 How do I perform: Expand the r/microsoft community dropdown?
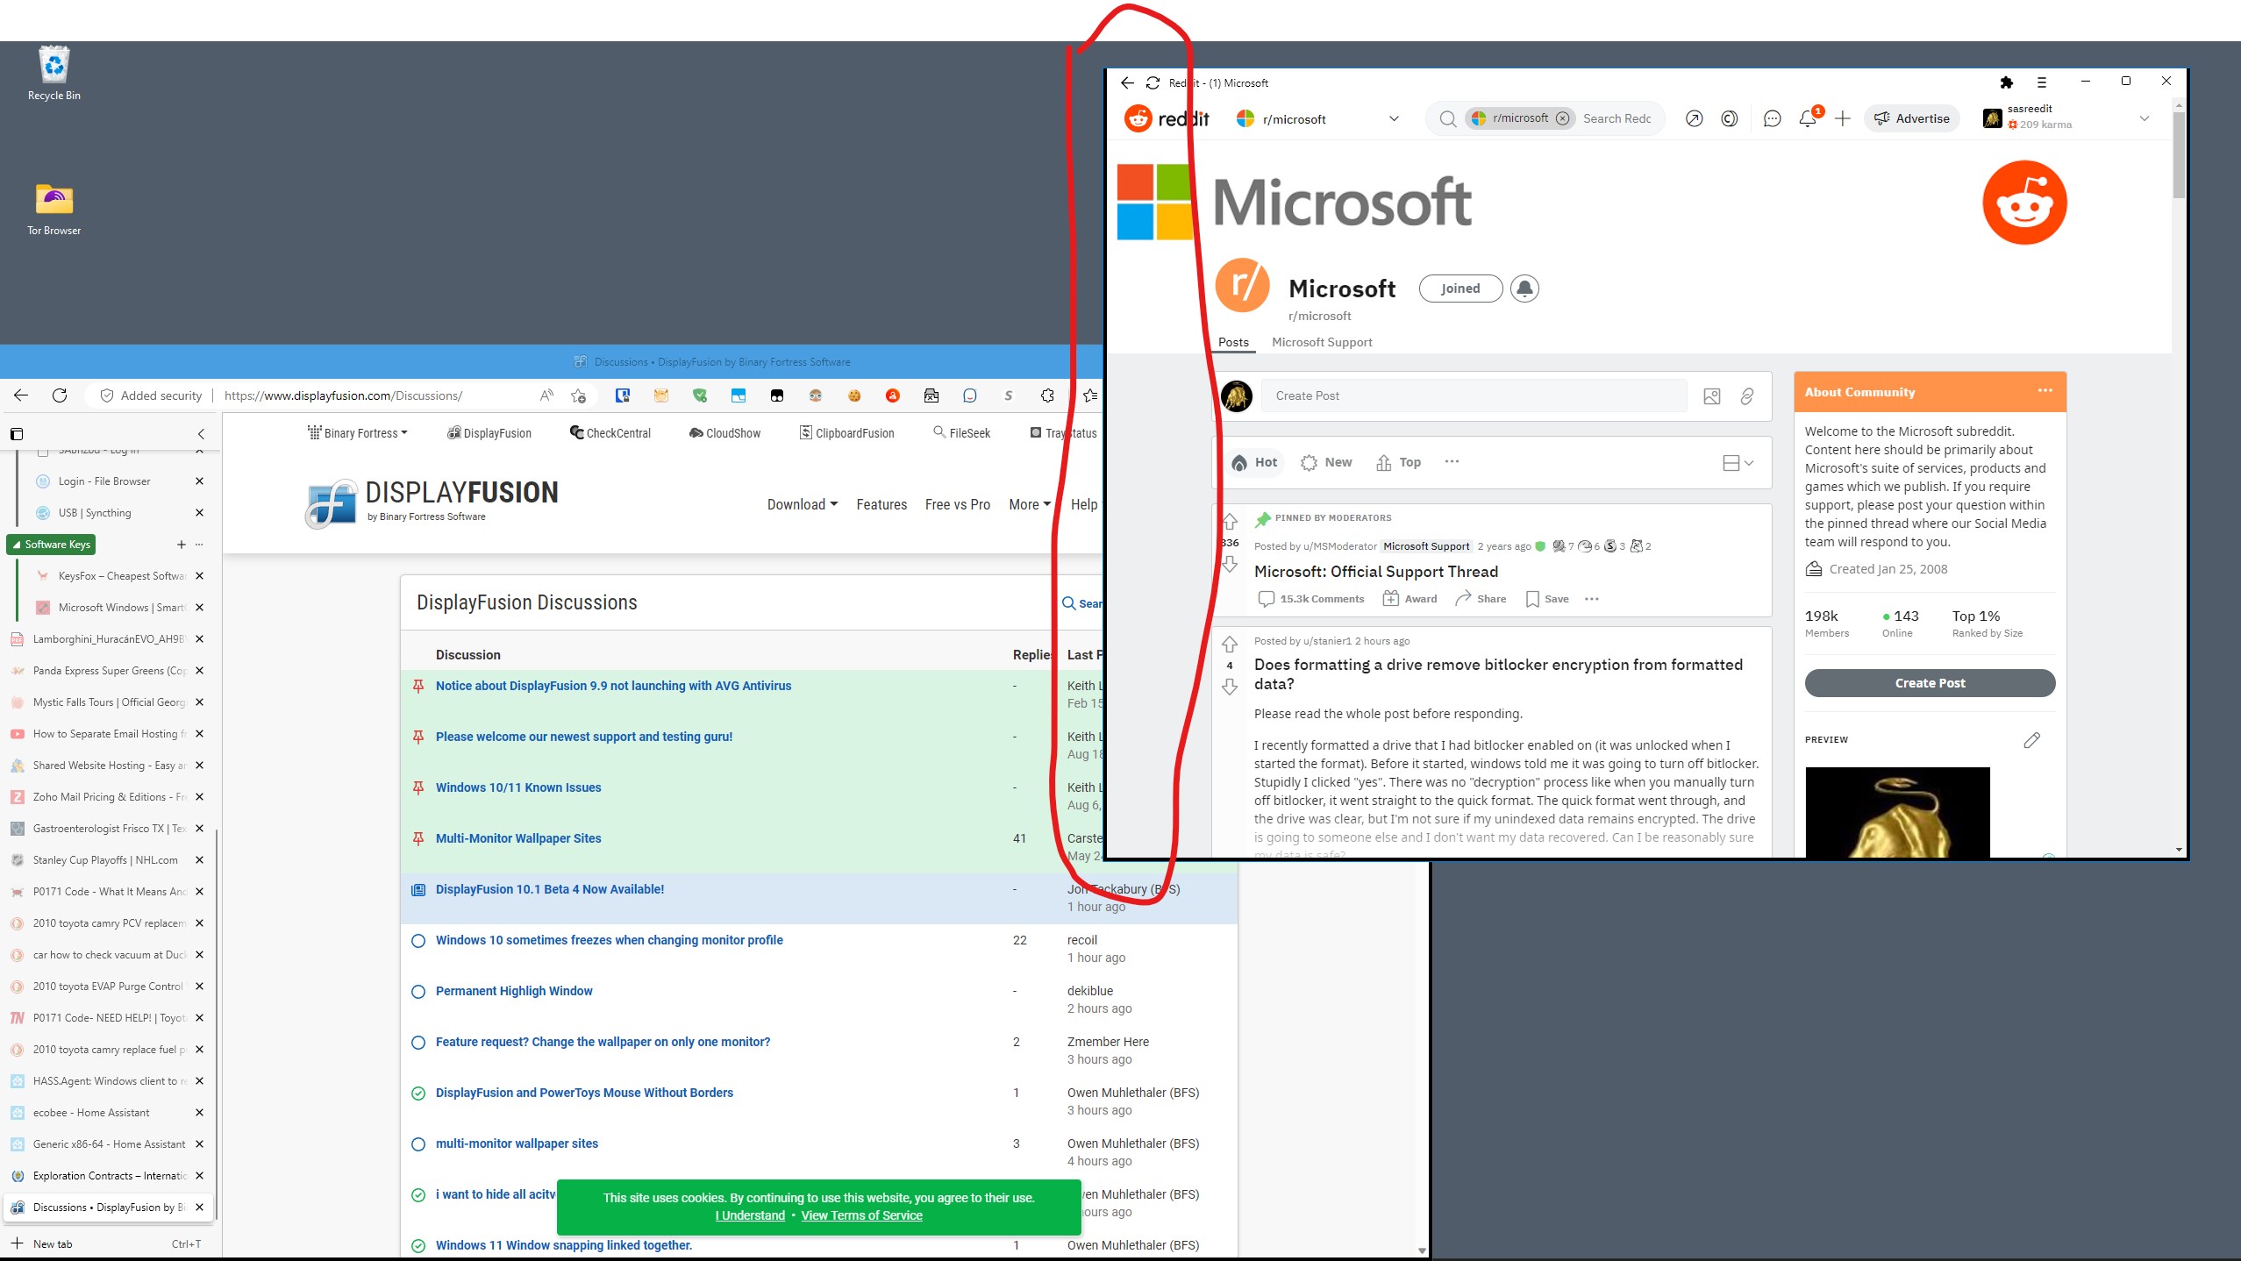tap(1393, 119)
